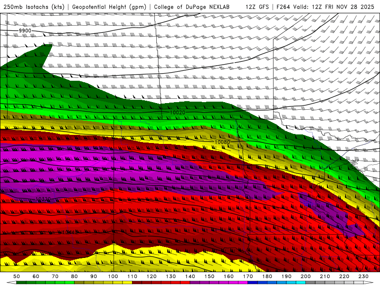Viewport: 380px width, 285px height.
Task: Click the 90 value on the color scale
Action: [94, 276]
